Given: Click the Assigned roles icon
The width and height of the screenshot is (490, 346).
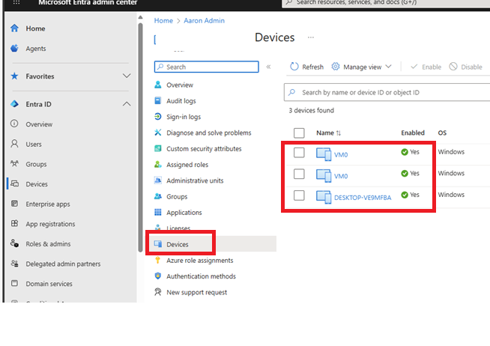Looking at the screenshot, I should 158,164.
